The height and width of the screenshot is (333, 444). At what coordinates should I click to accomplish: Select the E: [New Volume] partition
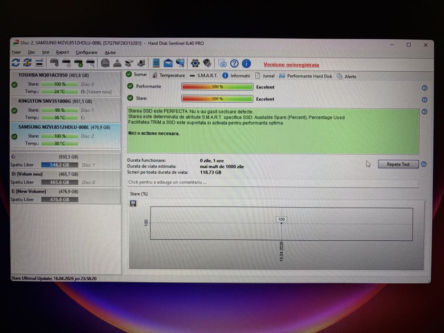coord(66,196)
